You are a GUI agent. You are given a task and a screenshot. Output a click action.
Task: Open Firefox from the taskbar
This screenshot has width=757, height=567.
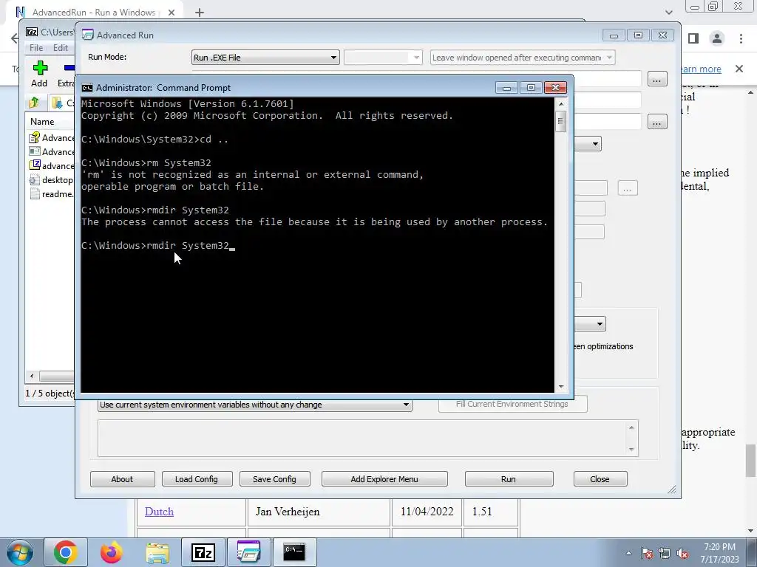pyautogui.click(x=112, y=552)
